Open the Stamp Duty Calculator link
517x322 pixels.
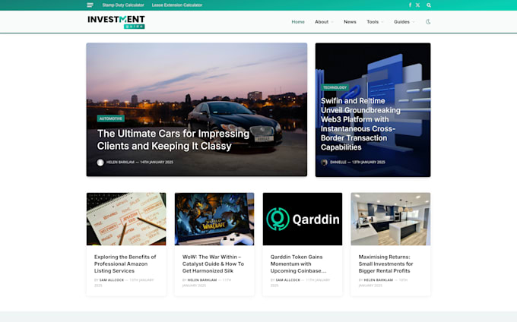click(x=123, y=5)
